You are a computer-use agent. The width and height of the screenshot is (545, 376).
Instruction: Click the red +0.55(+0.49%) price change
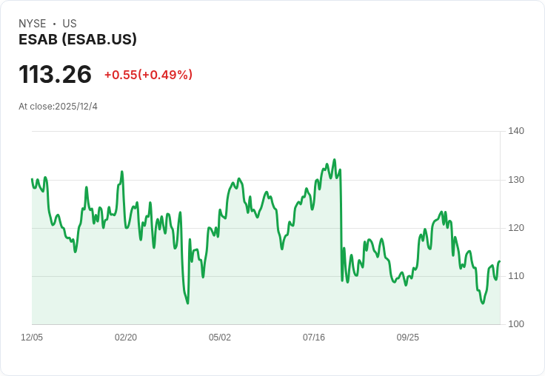coord(148,75)
